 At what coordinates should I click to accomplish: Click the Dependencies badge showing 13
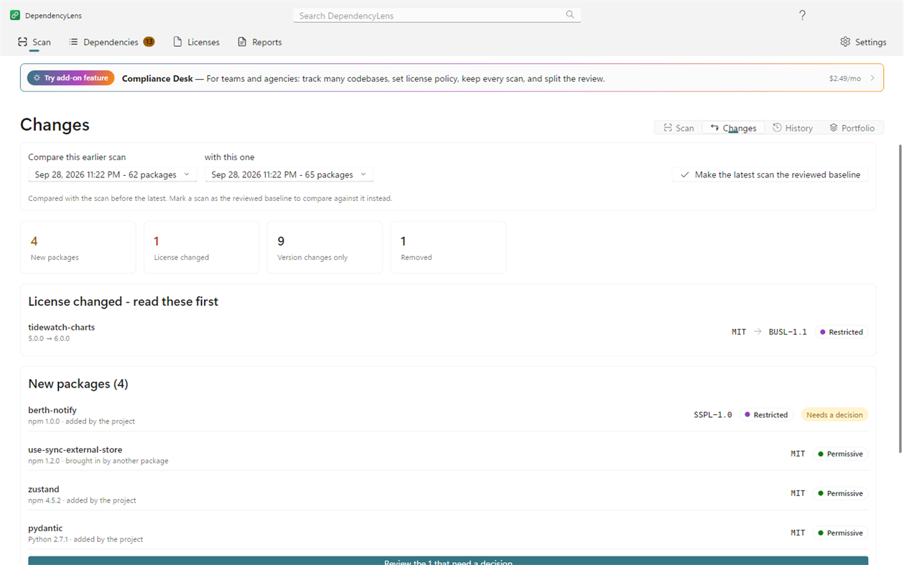click(149, 42)
